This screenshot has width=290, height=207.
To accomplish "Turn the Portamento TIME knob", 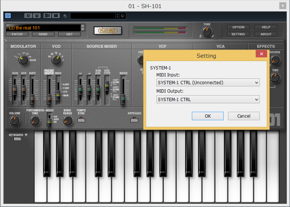I will tap(34, 121).
